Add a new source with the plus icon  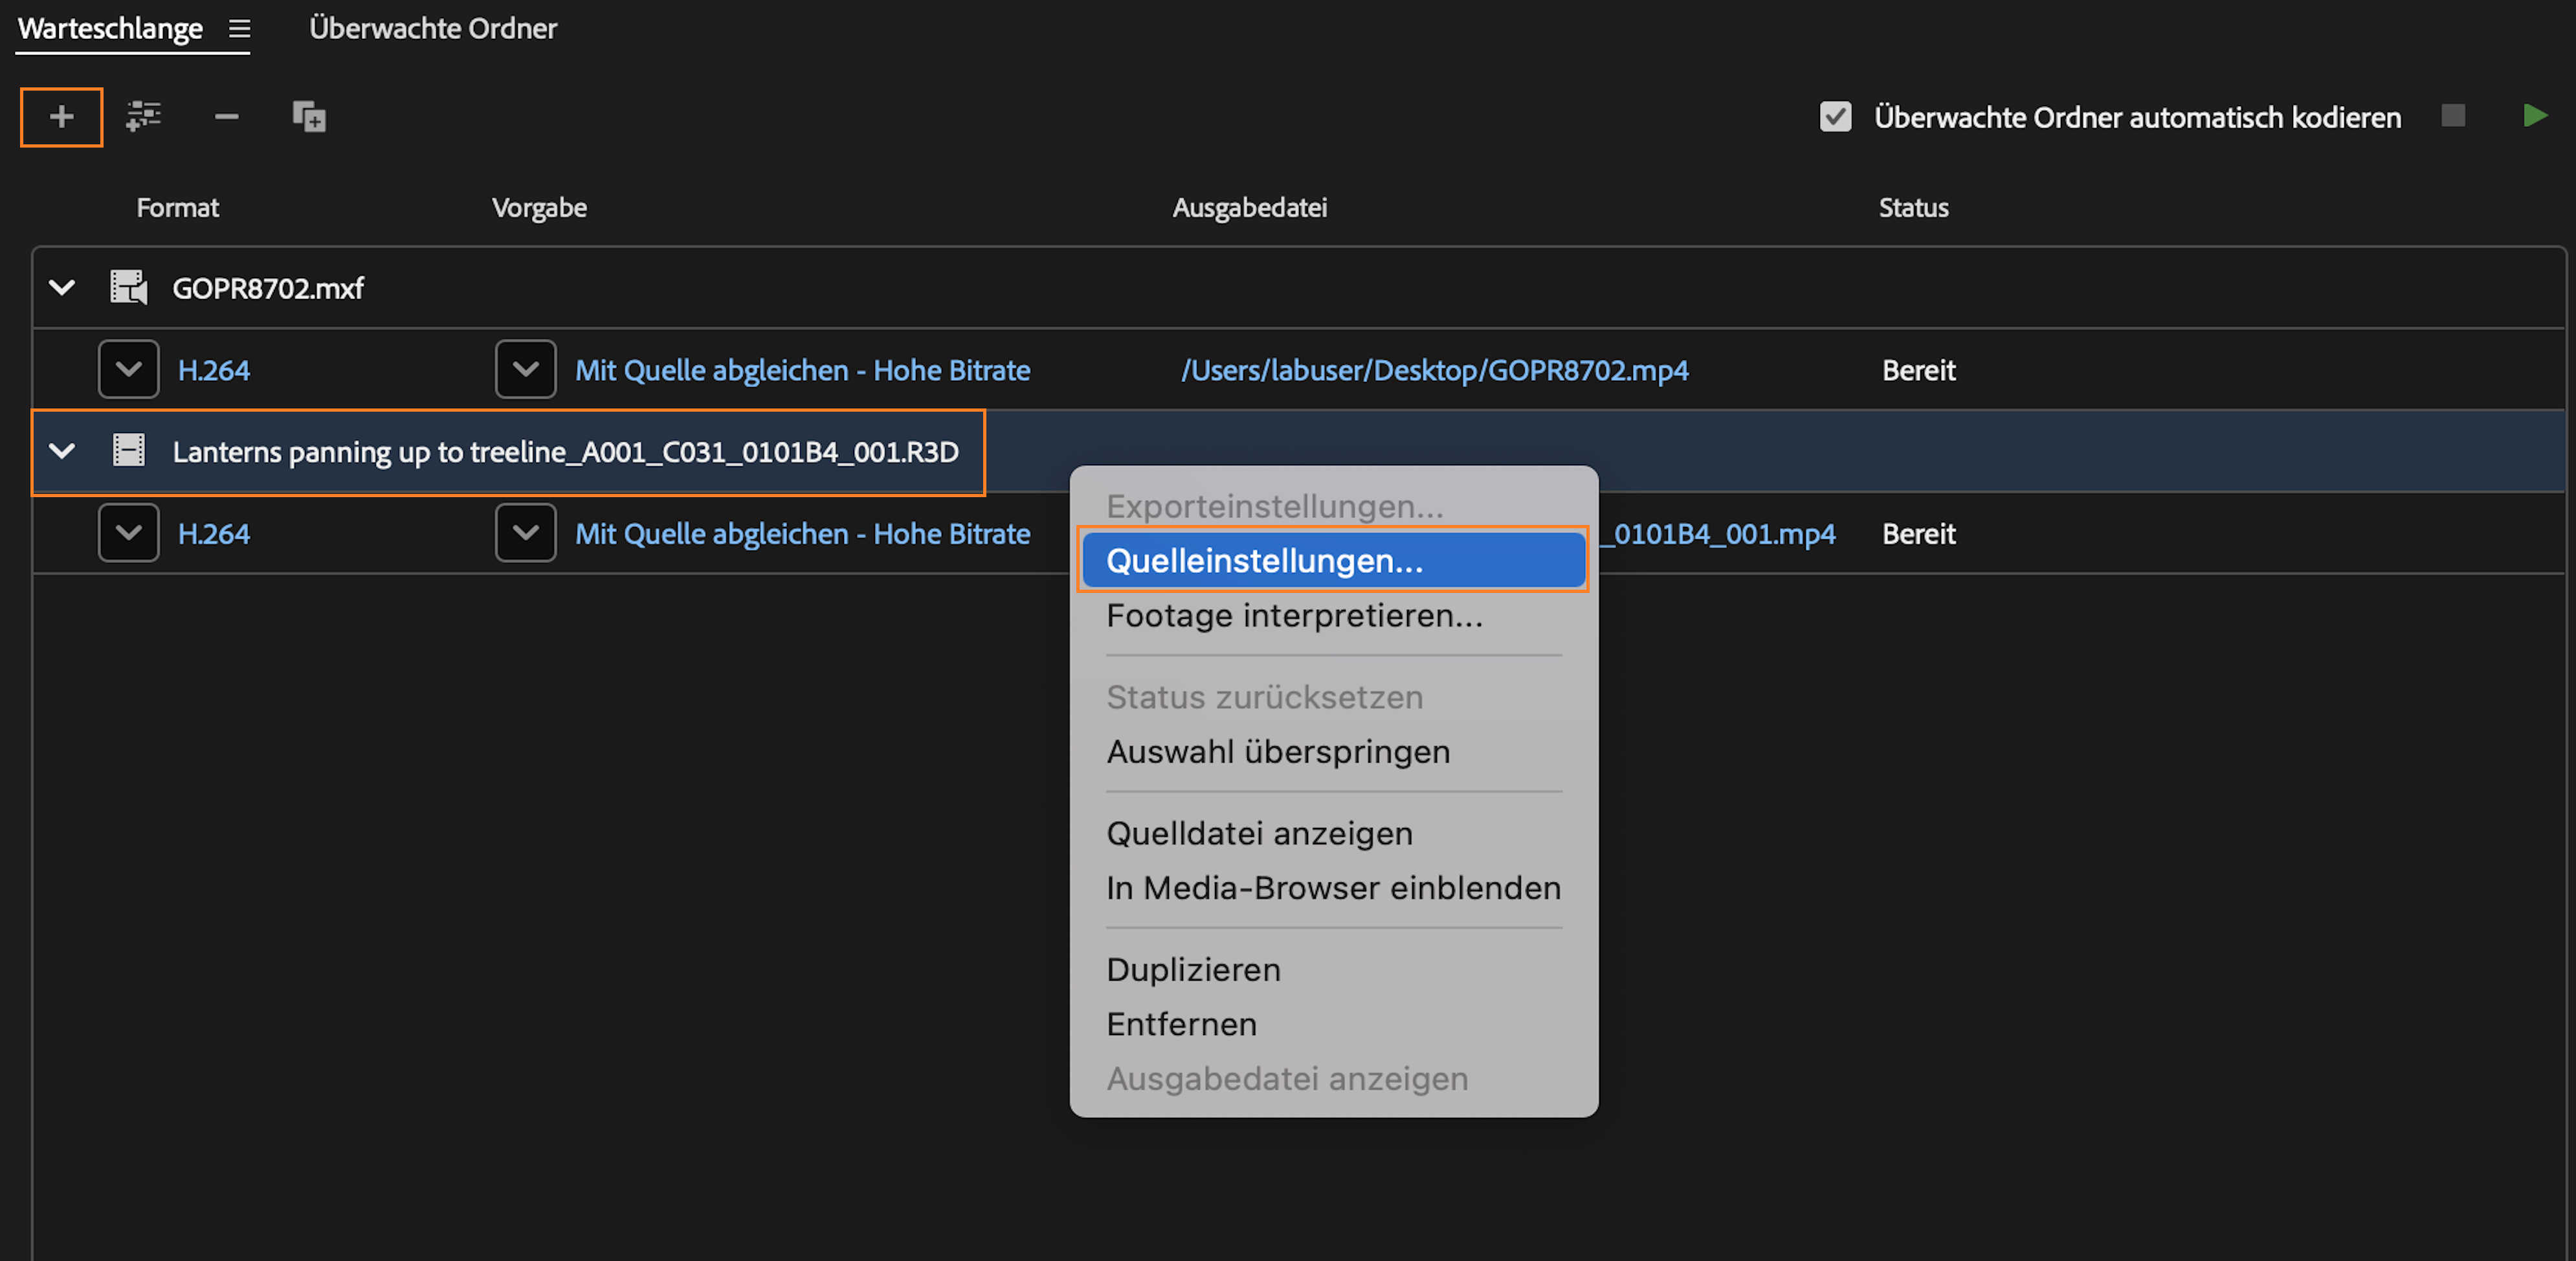coord(61,116)
